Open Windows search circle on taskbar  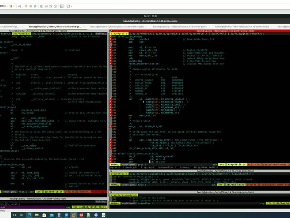pos(14,215)
